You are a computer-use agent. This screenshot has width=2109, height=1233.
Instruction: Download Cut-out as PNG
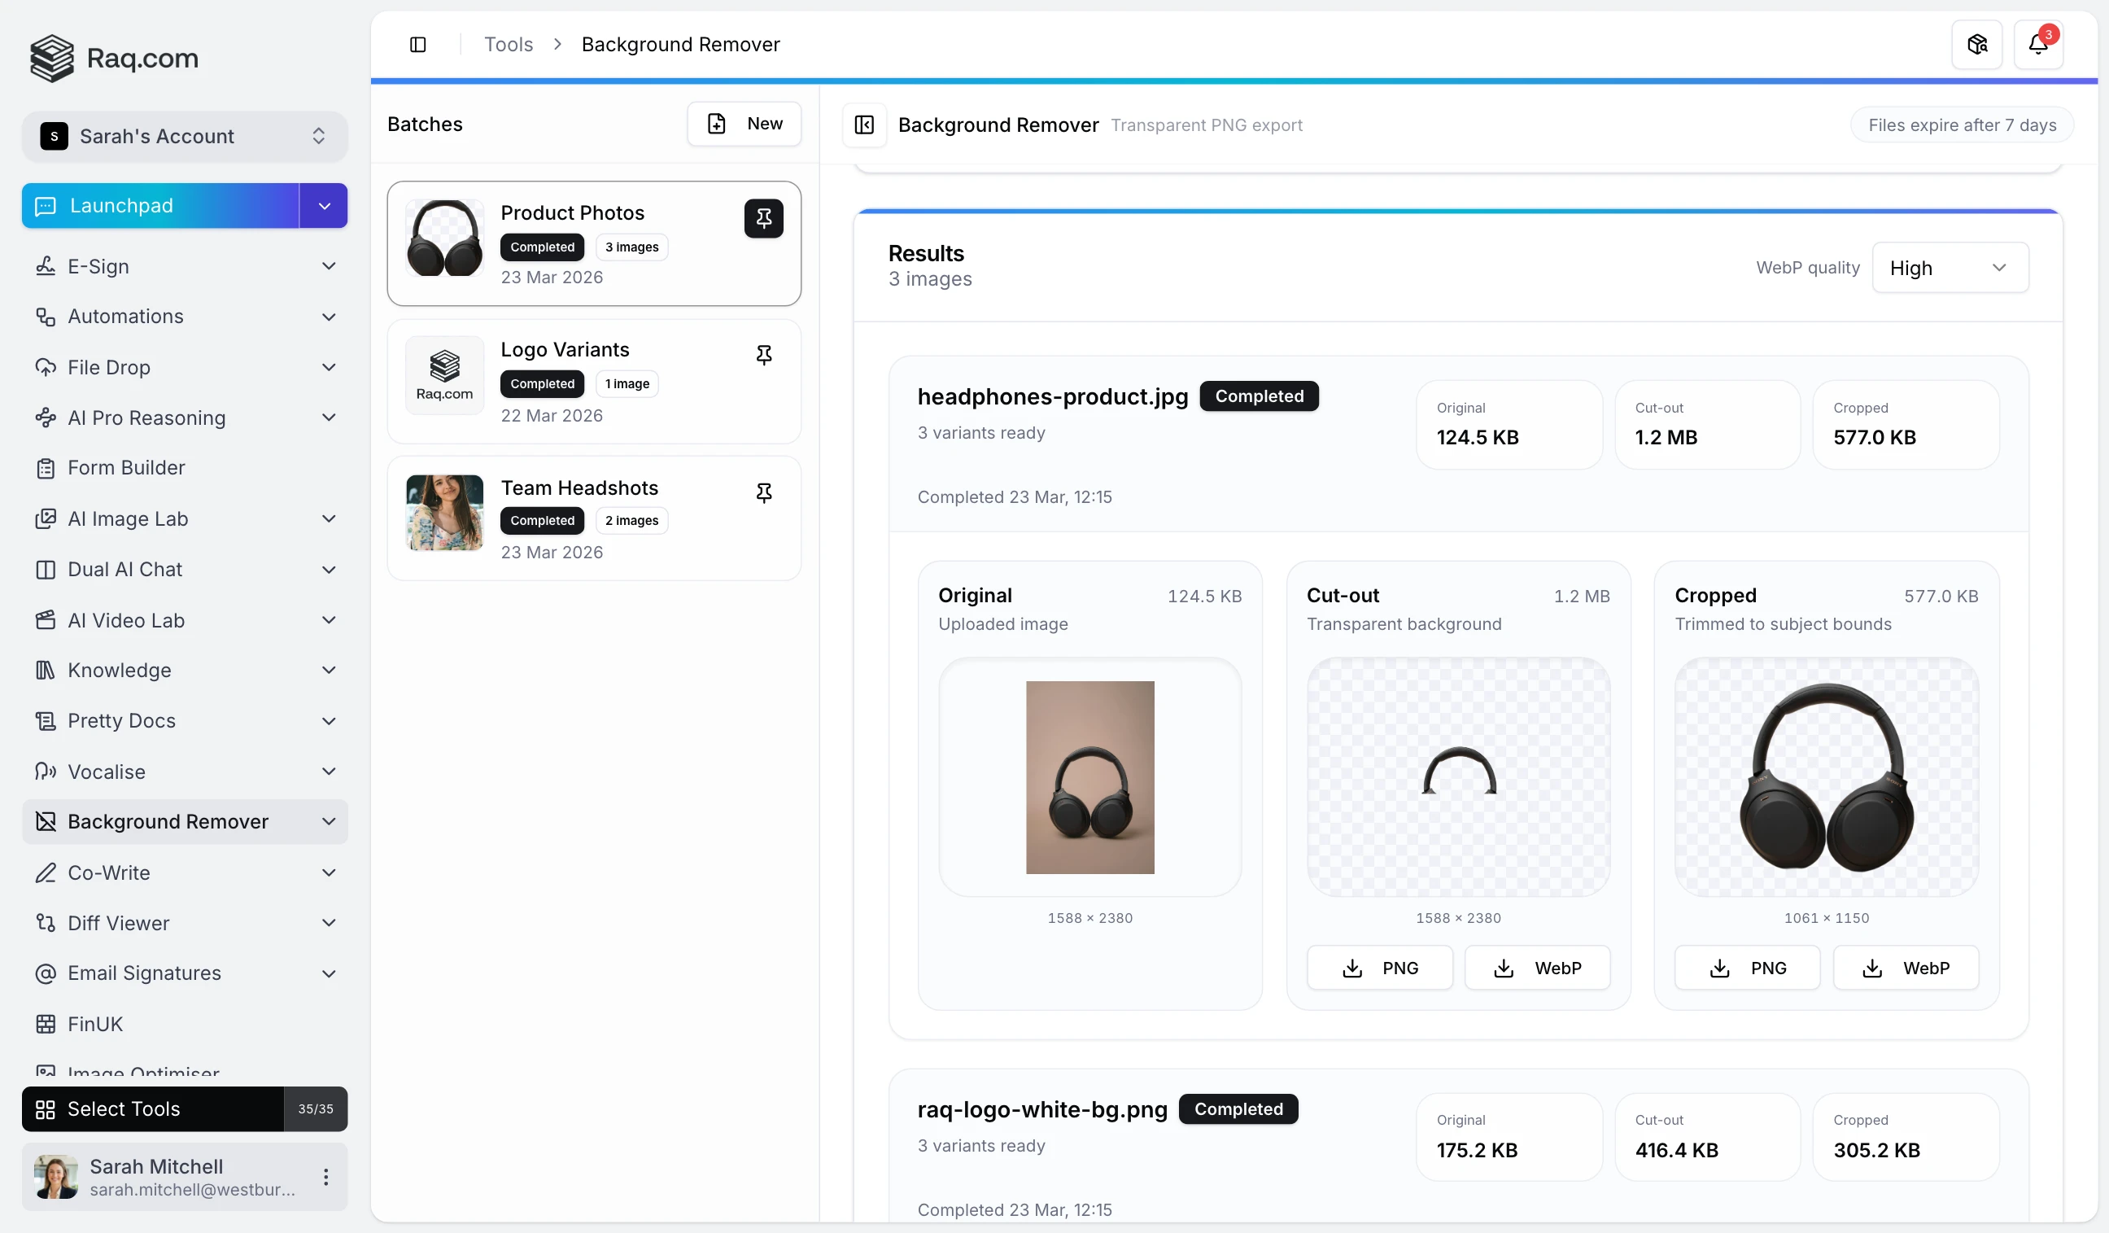tap(1379, 968)
